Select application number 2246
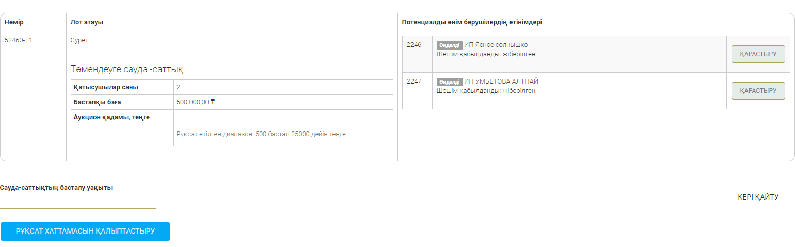The width and height of the screenshot is (795, 247). pos(414,45)
